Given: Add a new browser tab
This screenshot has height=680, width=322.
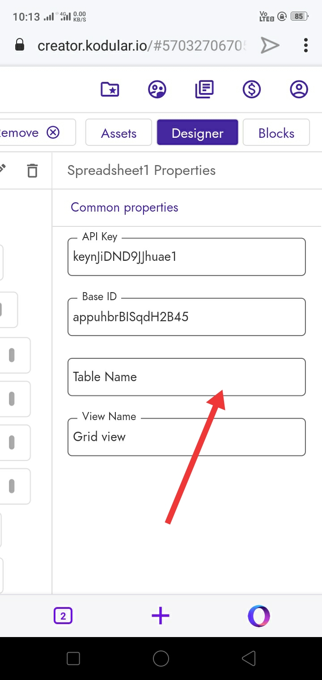Looking at the screenshot, I should [161, 616].
